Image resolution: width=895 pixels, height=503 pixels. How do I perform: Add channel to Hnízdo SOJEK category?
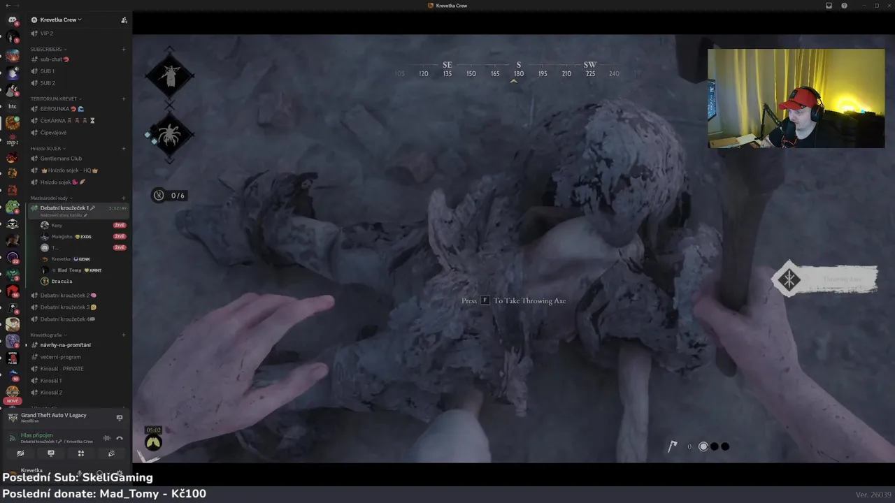pyautogui.click(x=124, y=148)
